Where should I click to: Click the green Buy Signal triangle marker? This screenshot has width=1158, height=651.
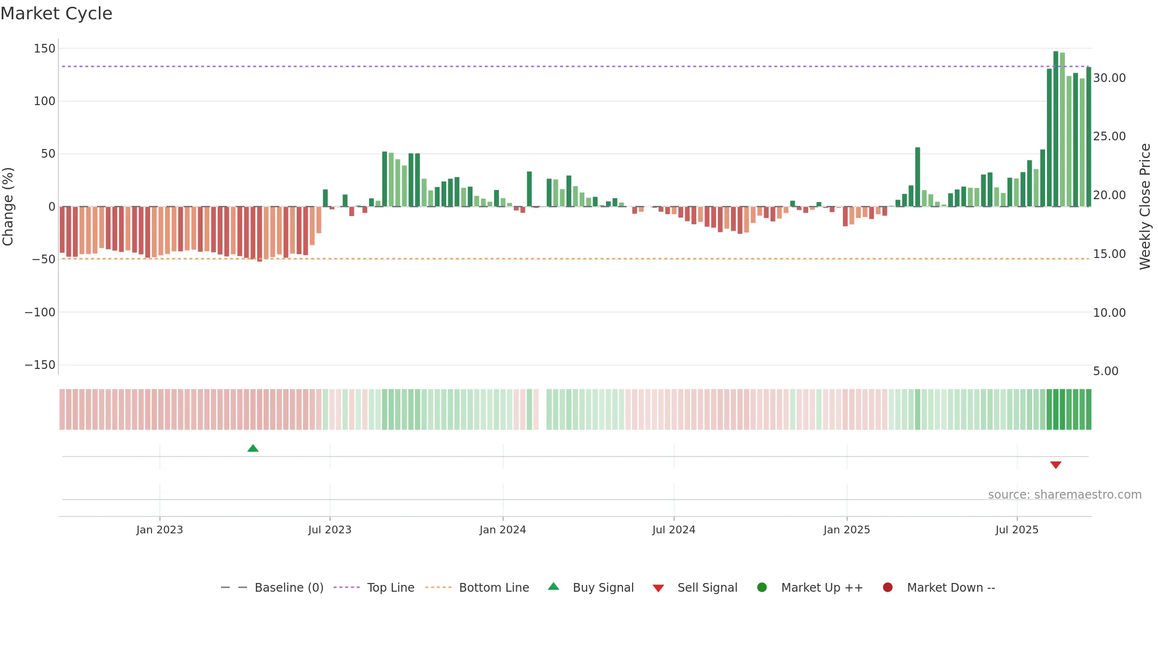(253, 448)
